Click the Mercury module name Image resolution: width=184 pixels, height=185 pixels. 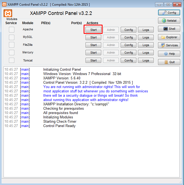coord(28,52)
